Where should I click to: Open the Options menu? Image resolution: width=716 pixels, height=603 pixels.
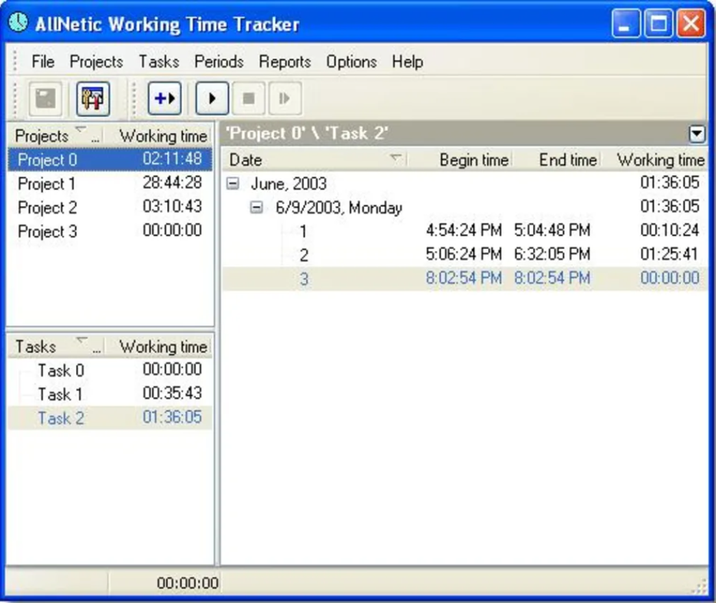coord(351,61)
